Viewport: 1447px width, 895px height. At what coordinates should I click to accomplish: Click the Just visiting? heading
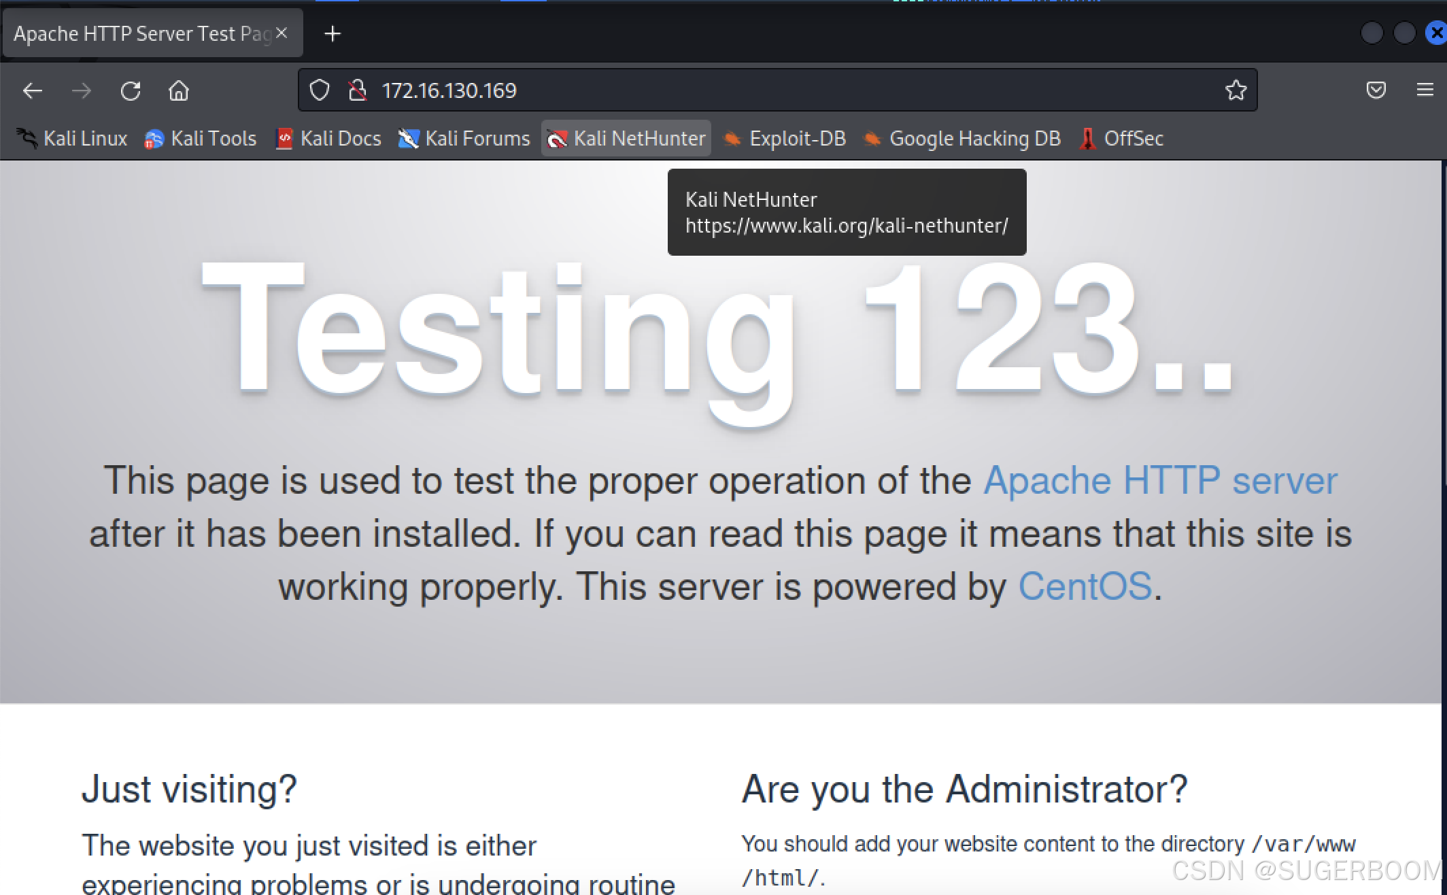coord(190,790)
